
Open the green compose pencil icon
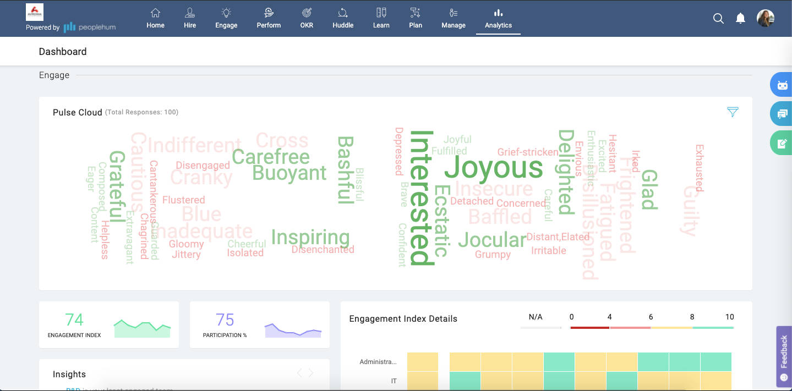click(x=782, y=142)
